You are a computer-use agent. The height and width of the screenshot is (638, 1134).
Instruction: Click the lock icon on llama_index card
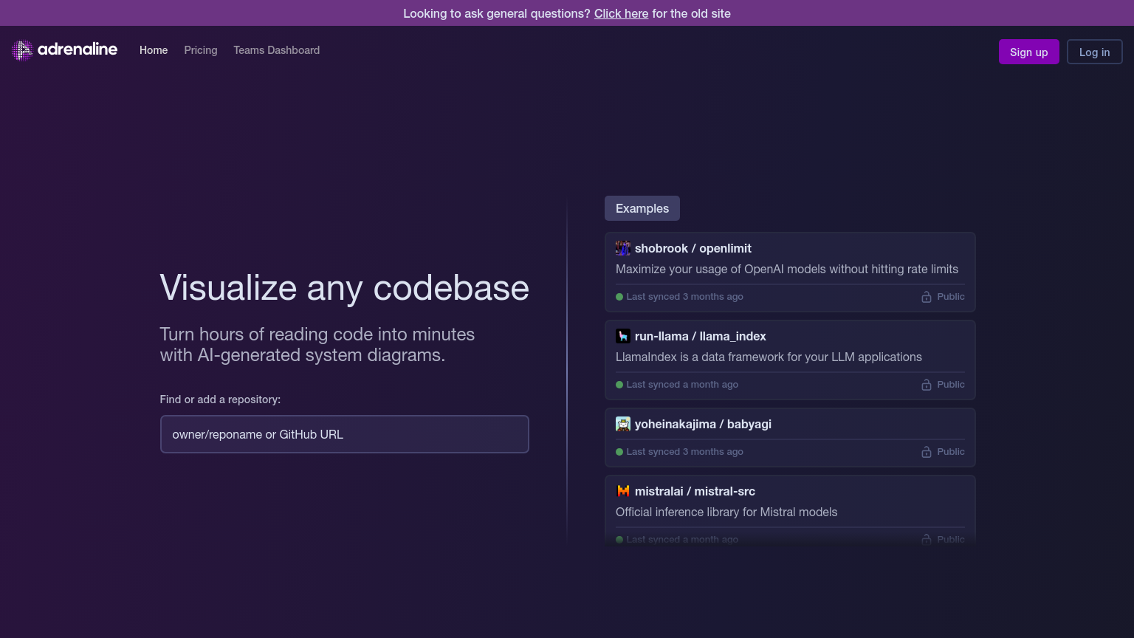coord(926,385)
